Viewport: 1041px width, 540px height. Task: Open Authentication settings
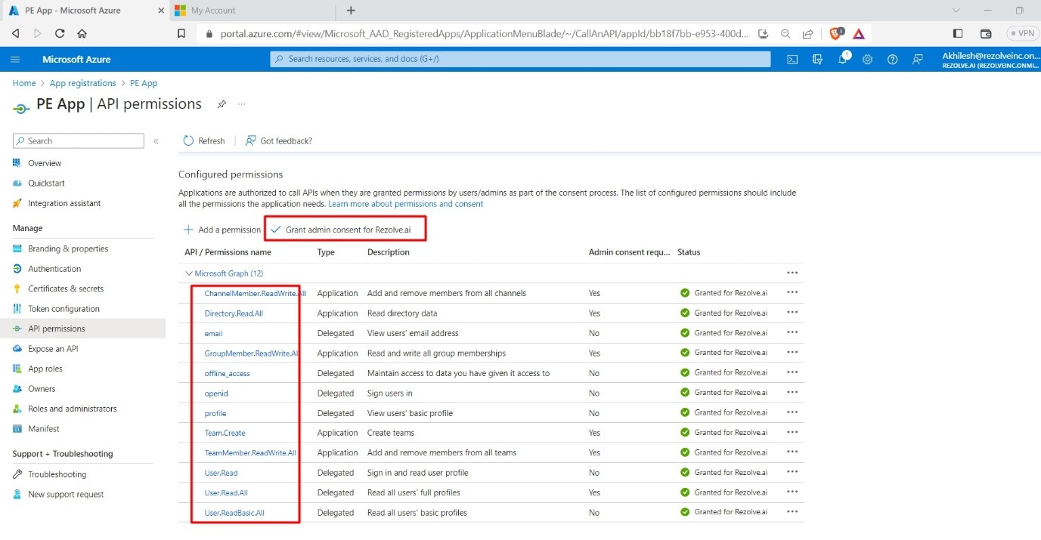point(54,269)
